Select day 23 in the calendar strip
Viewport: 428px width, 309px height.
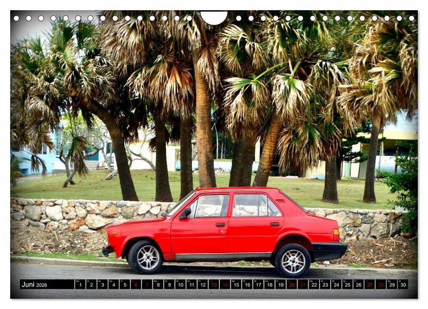(325, 284)
